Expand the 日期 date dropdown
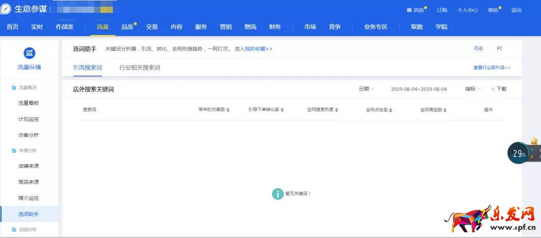The image size is (541, 238). click(x=366, y=89)
